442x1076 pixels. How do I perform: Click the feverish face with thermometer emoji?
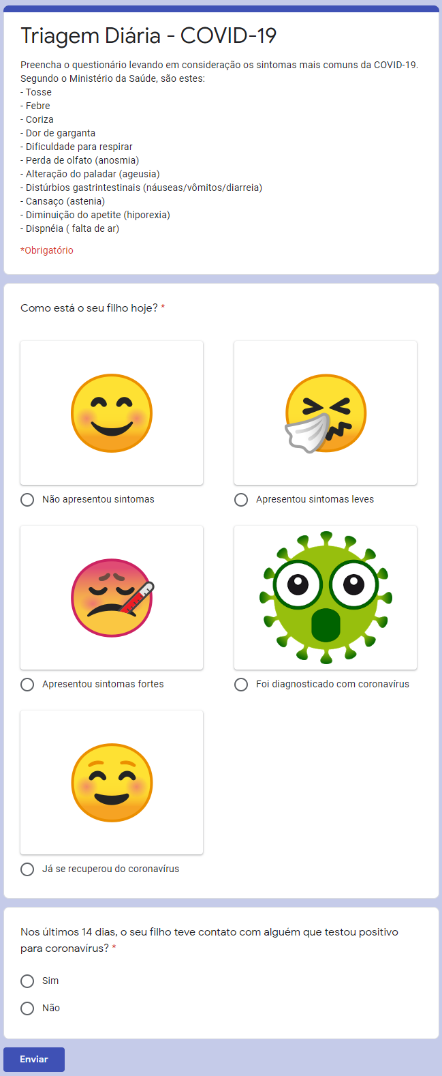pos(112,598)
